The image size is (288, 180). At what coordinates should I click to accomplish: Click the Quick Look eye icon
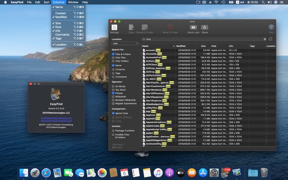point(193,28)
